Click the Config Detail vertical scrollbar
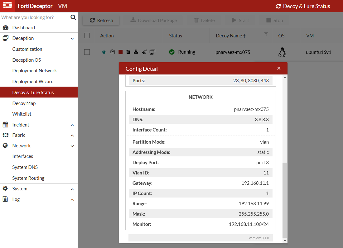The image size is (343, 248). (x=284, y=199)
